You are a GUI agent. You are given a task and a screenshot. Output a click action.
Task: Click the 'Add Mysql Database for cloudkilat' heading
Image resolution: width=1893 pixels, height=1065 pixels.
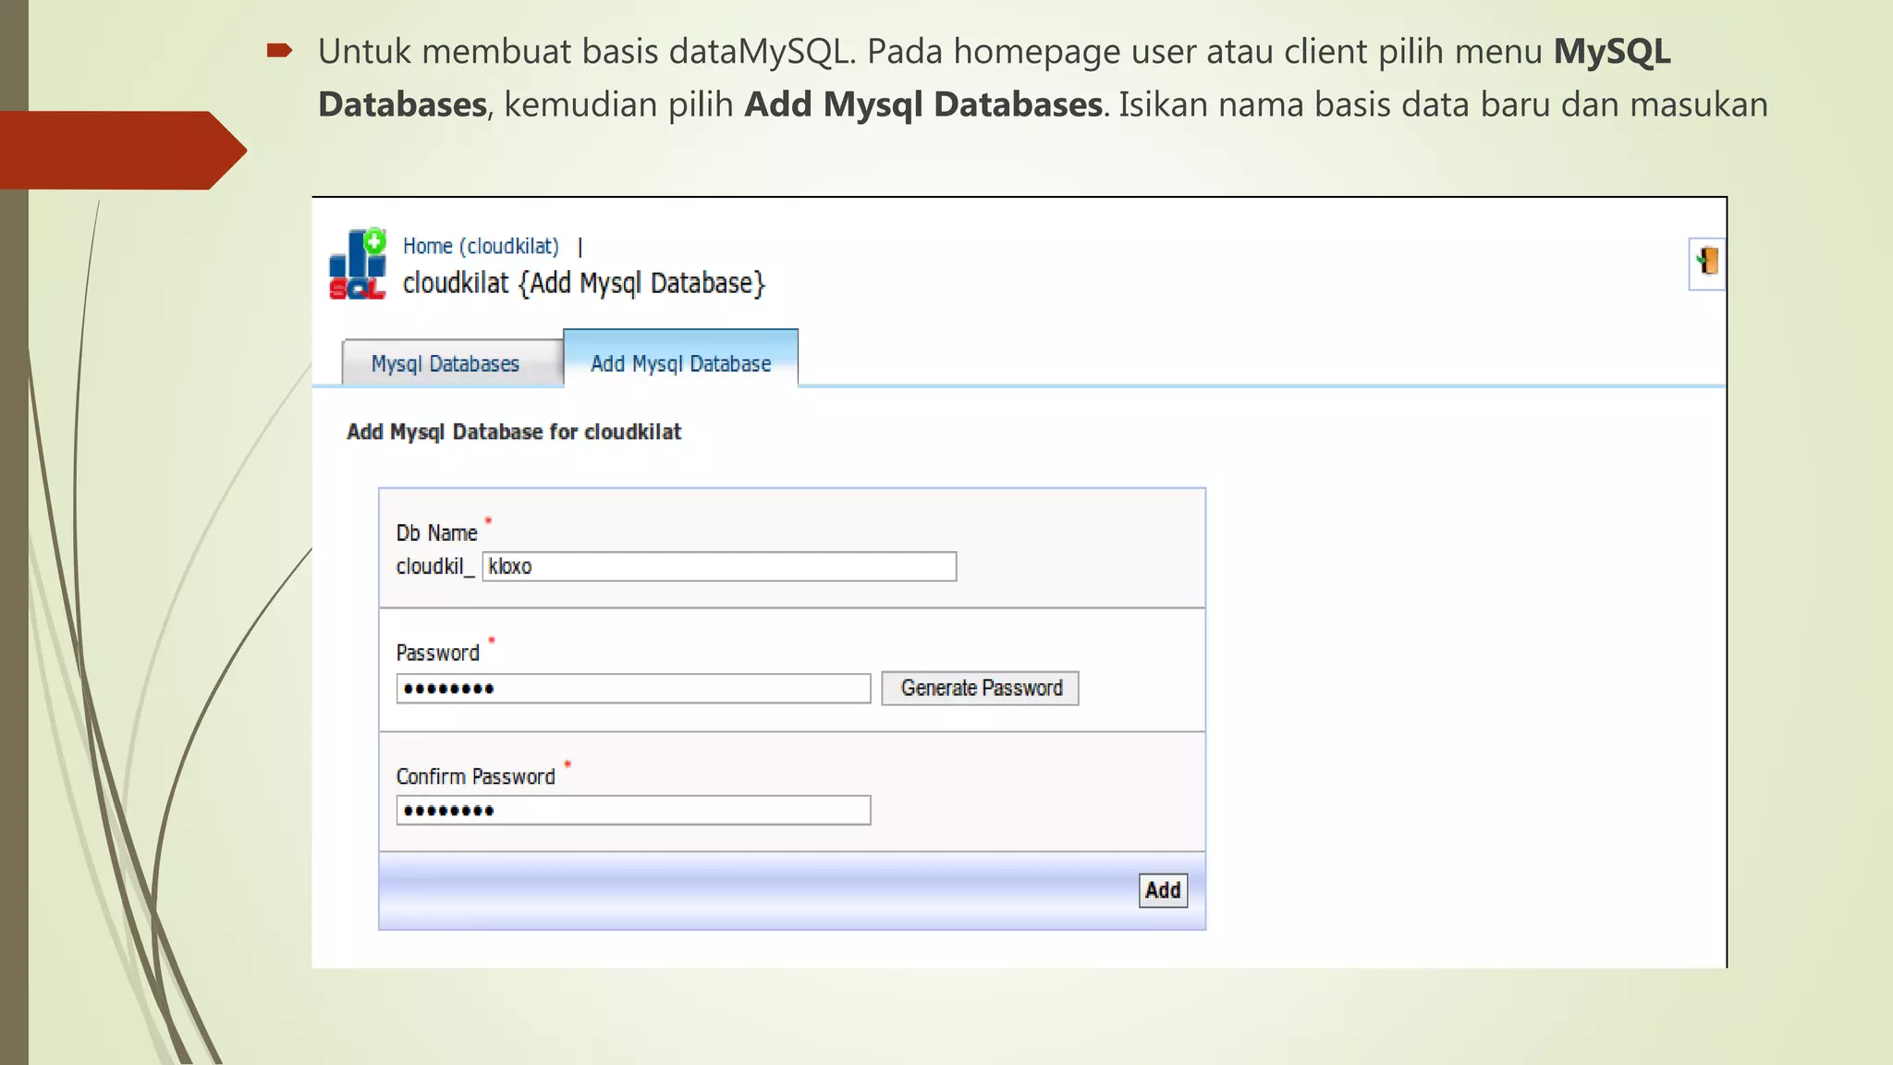click(x=514, y=432)
